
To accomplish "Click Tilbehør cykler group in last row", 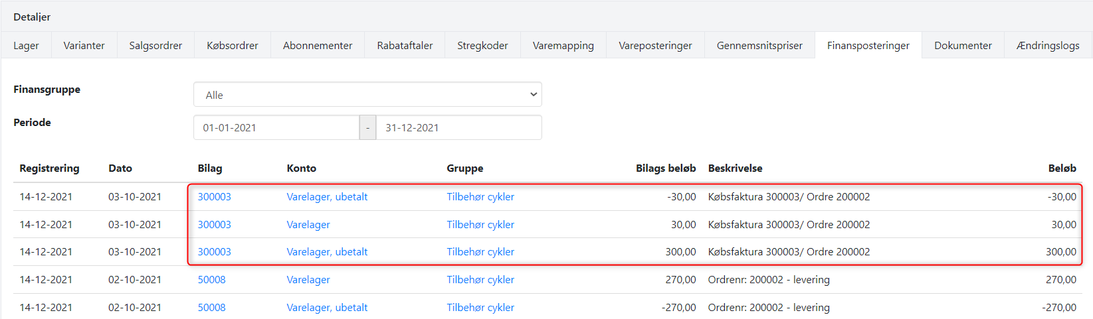I will [x=480, y=308].
